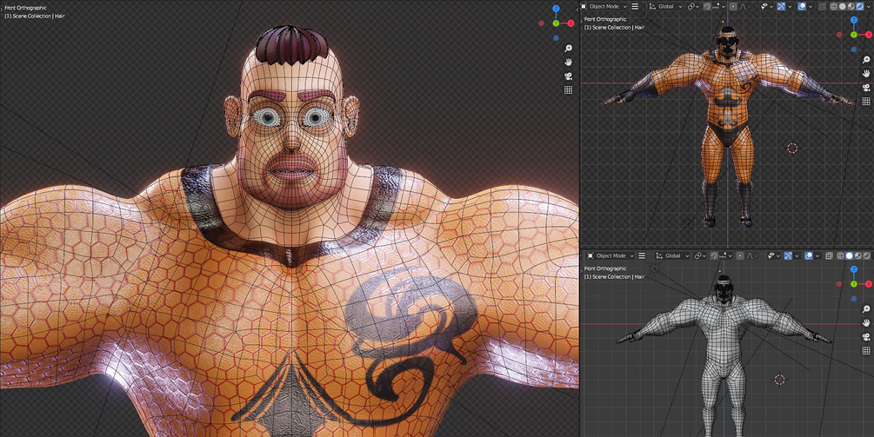This screenshot has width=874, height=437.
Task: Open the visibility eye dropdown in the bottom-right header
Action: (774, 256)
